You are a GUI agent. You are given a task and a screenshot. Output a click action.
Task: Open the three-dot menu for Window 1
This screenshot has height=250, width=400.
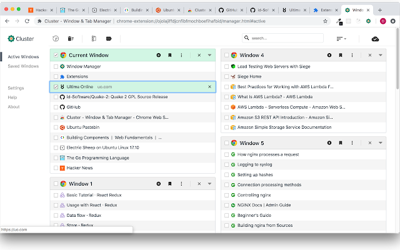pyautogui.click(x=181, y=184)
